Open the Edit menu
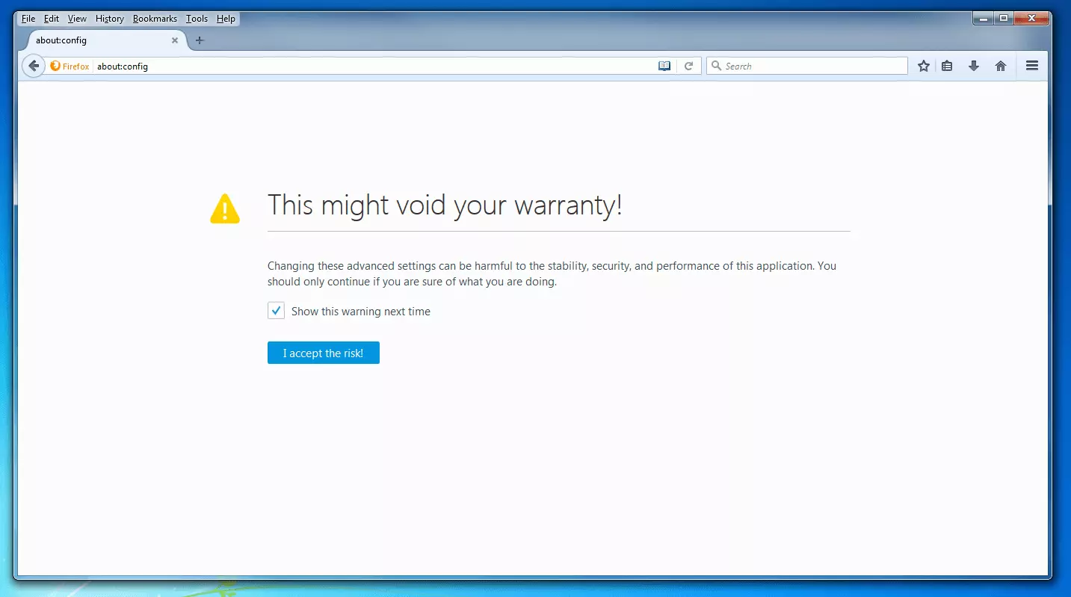This screenshot has width=1071, height=597. click(52, 19)
